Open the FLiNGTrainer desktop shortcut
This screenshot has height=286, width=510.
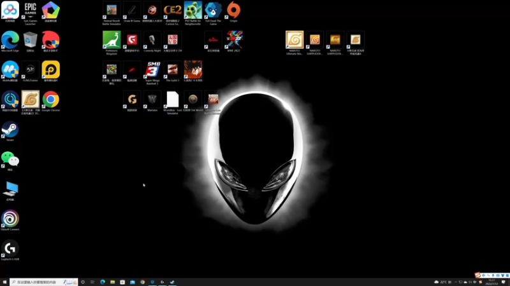tap(30, 71)
